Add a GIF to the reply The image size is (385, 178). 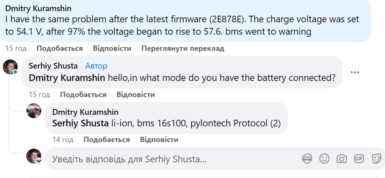click(359, 159)
